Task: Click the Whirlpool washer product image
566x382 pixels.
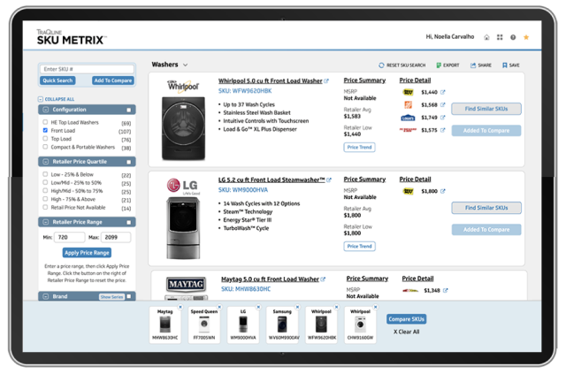Action: (183, 128)
